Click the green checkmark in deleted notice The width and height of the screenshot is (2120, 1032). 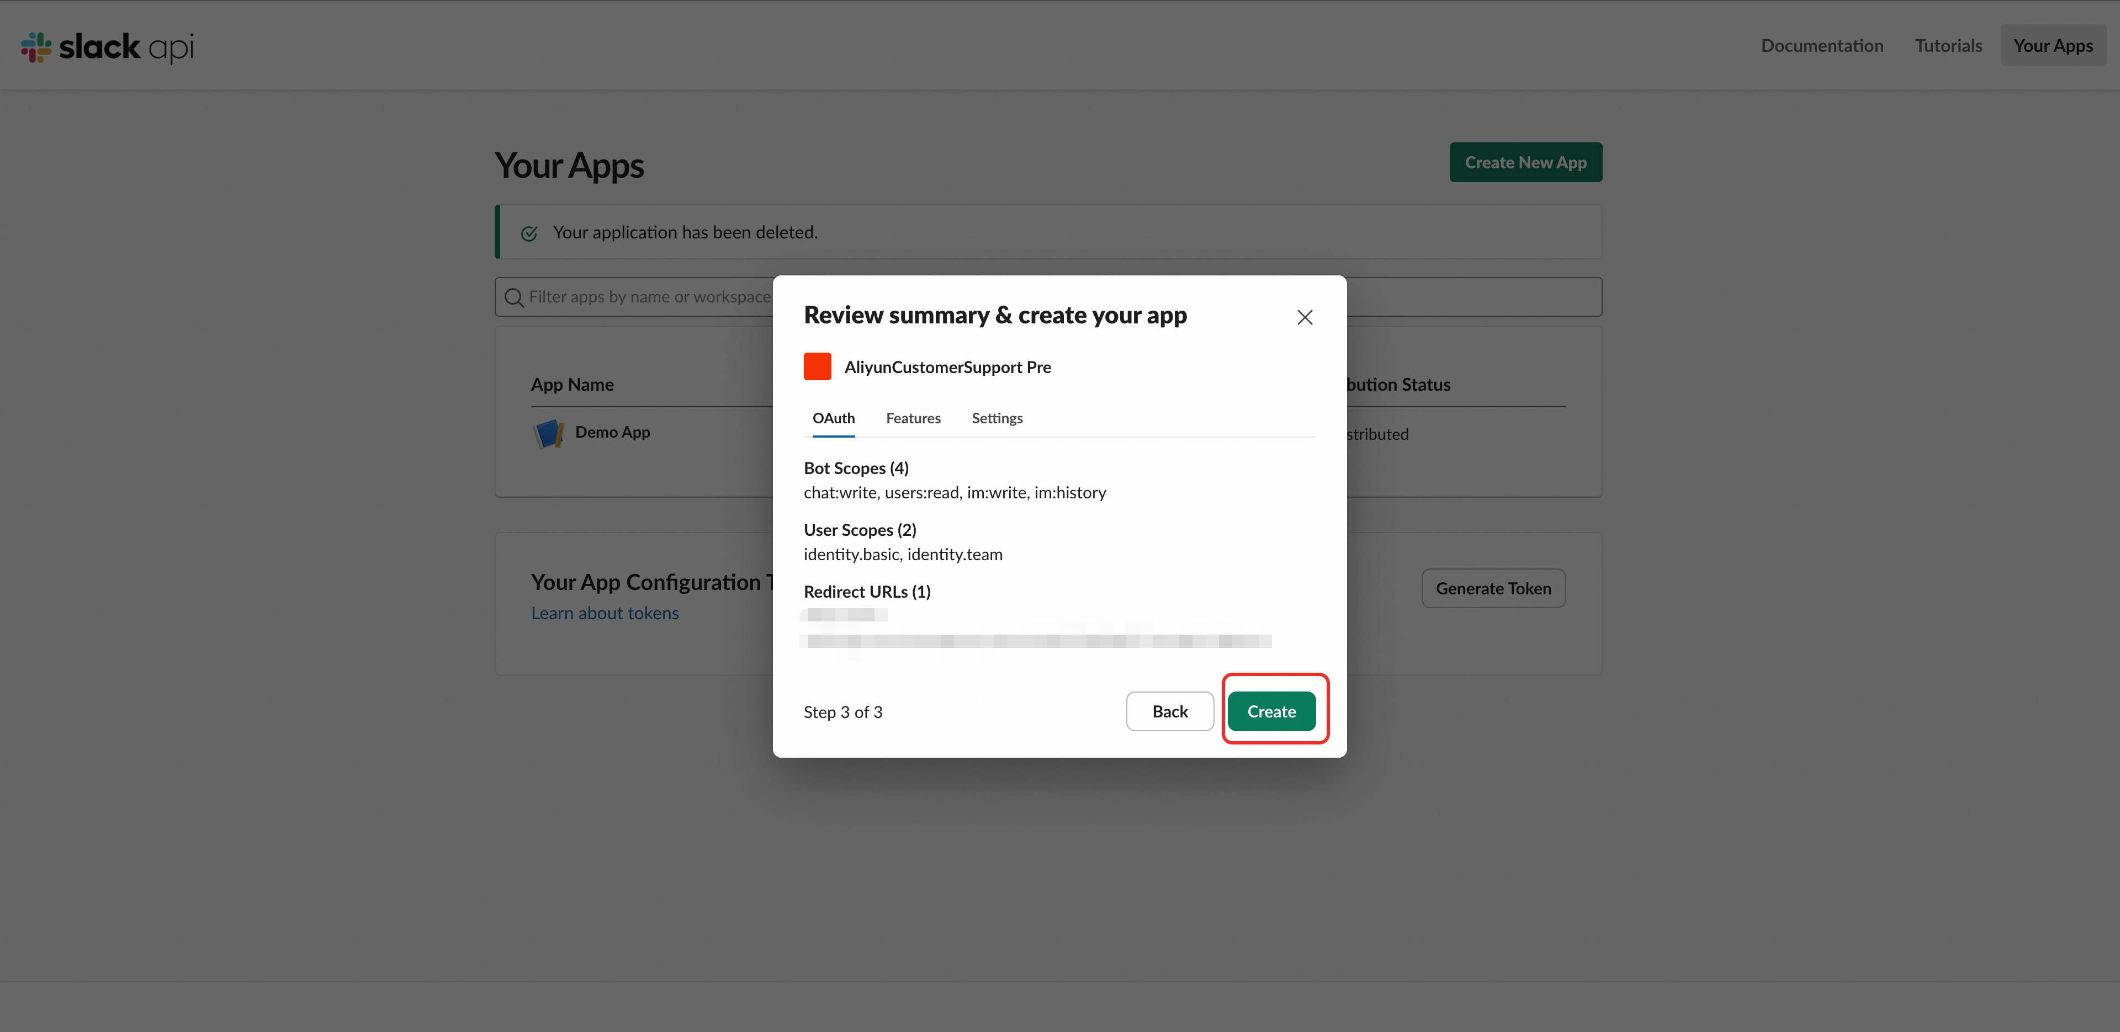(x=529, y=233)
